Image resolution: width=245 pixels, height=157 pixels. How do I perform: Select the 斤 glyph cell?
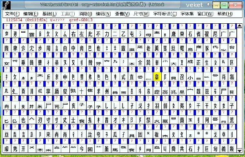tap(48, 77)
